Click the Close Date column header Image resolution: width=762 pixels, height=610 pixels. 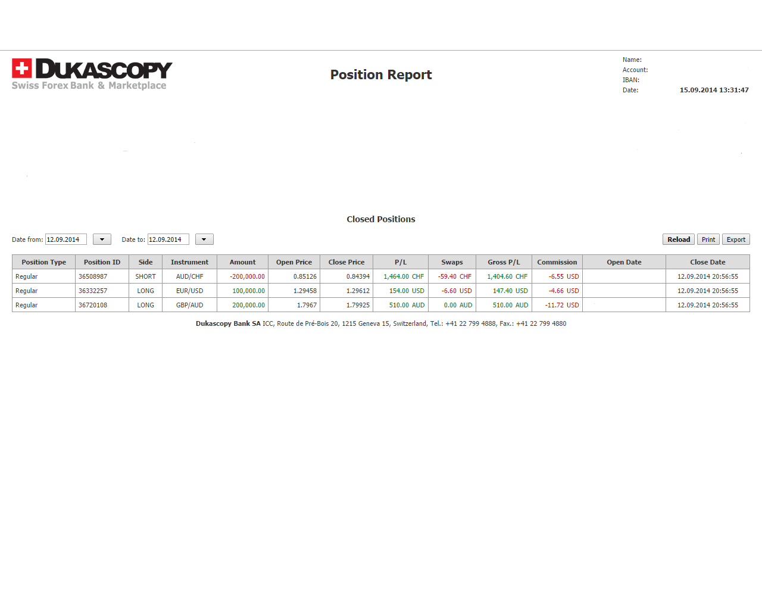click(x=708, y=262)
